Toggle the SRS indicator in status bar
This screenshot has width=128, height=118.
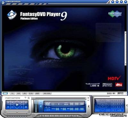(x=111, y=93)
